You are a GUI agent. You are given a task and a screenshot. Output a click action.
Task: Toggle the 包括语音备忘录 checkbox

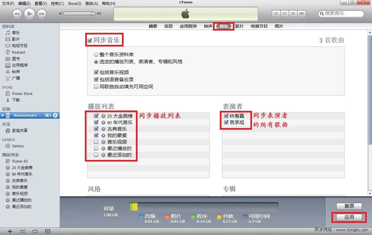pyautogui.click(x=96, y=79)
